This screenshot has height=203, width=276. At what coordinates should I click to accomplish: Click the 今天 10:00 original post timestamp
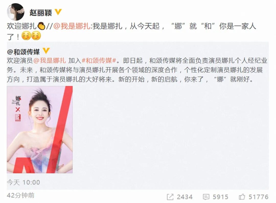tap(24, 182)
